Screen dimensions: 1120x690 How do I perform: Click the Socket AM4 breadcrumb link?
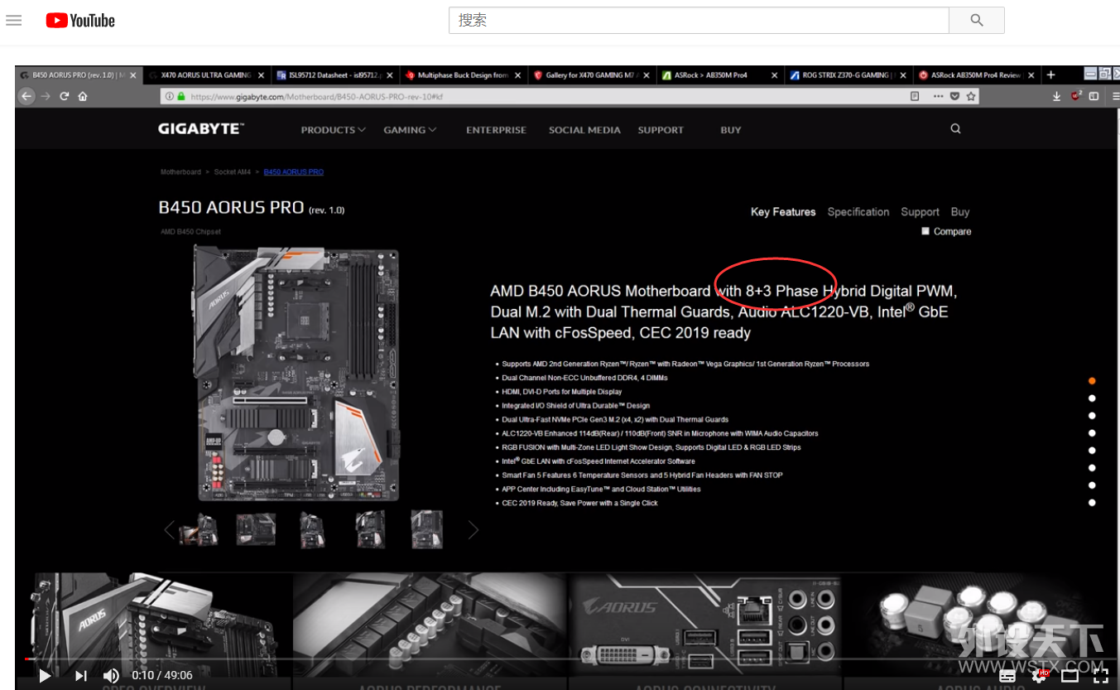[233, 172]
